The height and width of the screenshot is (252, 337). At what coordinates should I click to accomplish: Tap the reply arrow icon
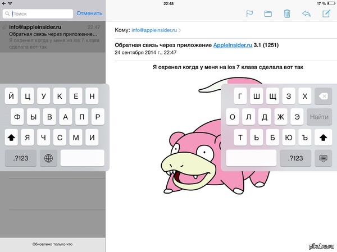point(306,13)
